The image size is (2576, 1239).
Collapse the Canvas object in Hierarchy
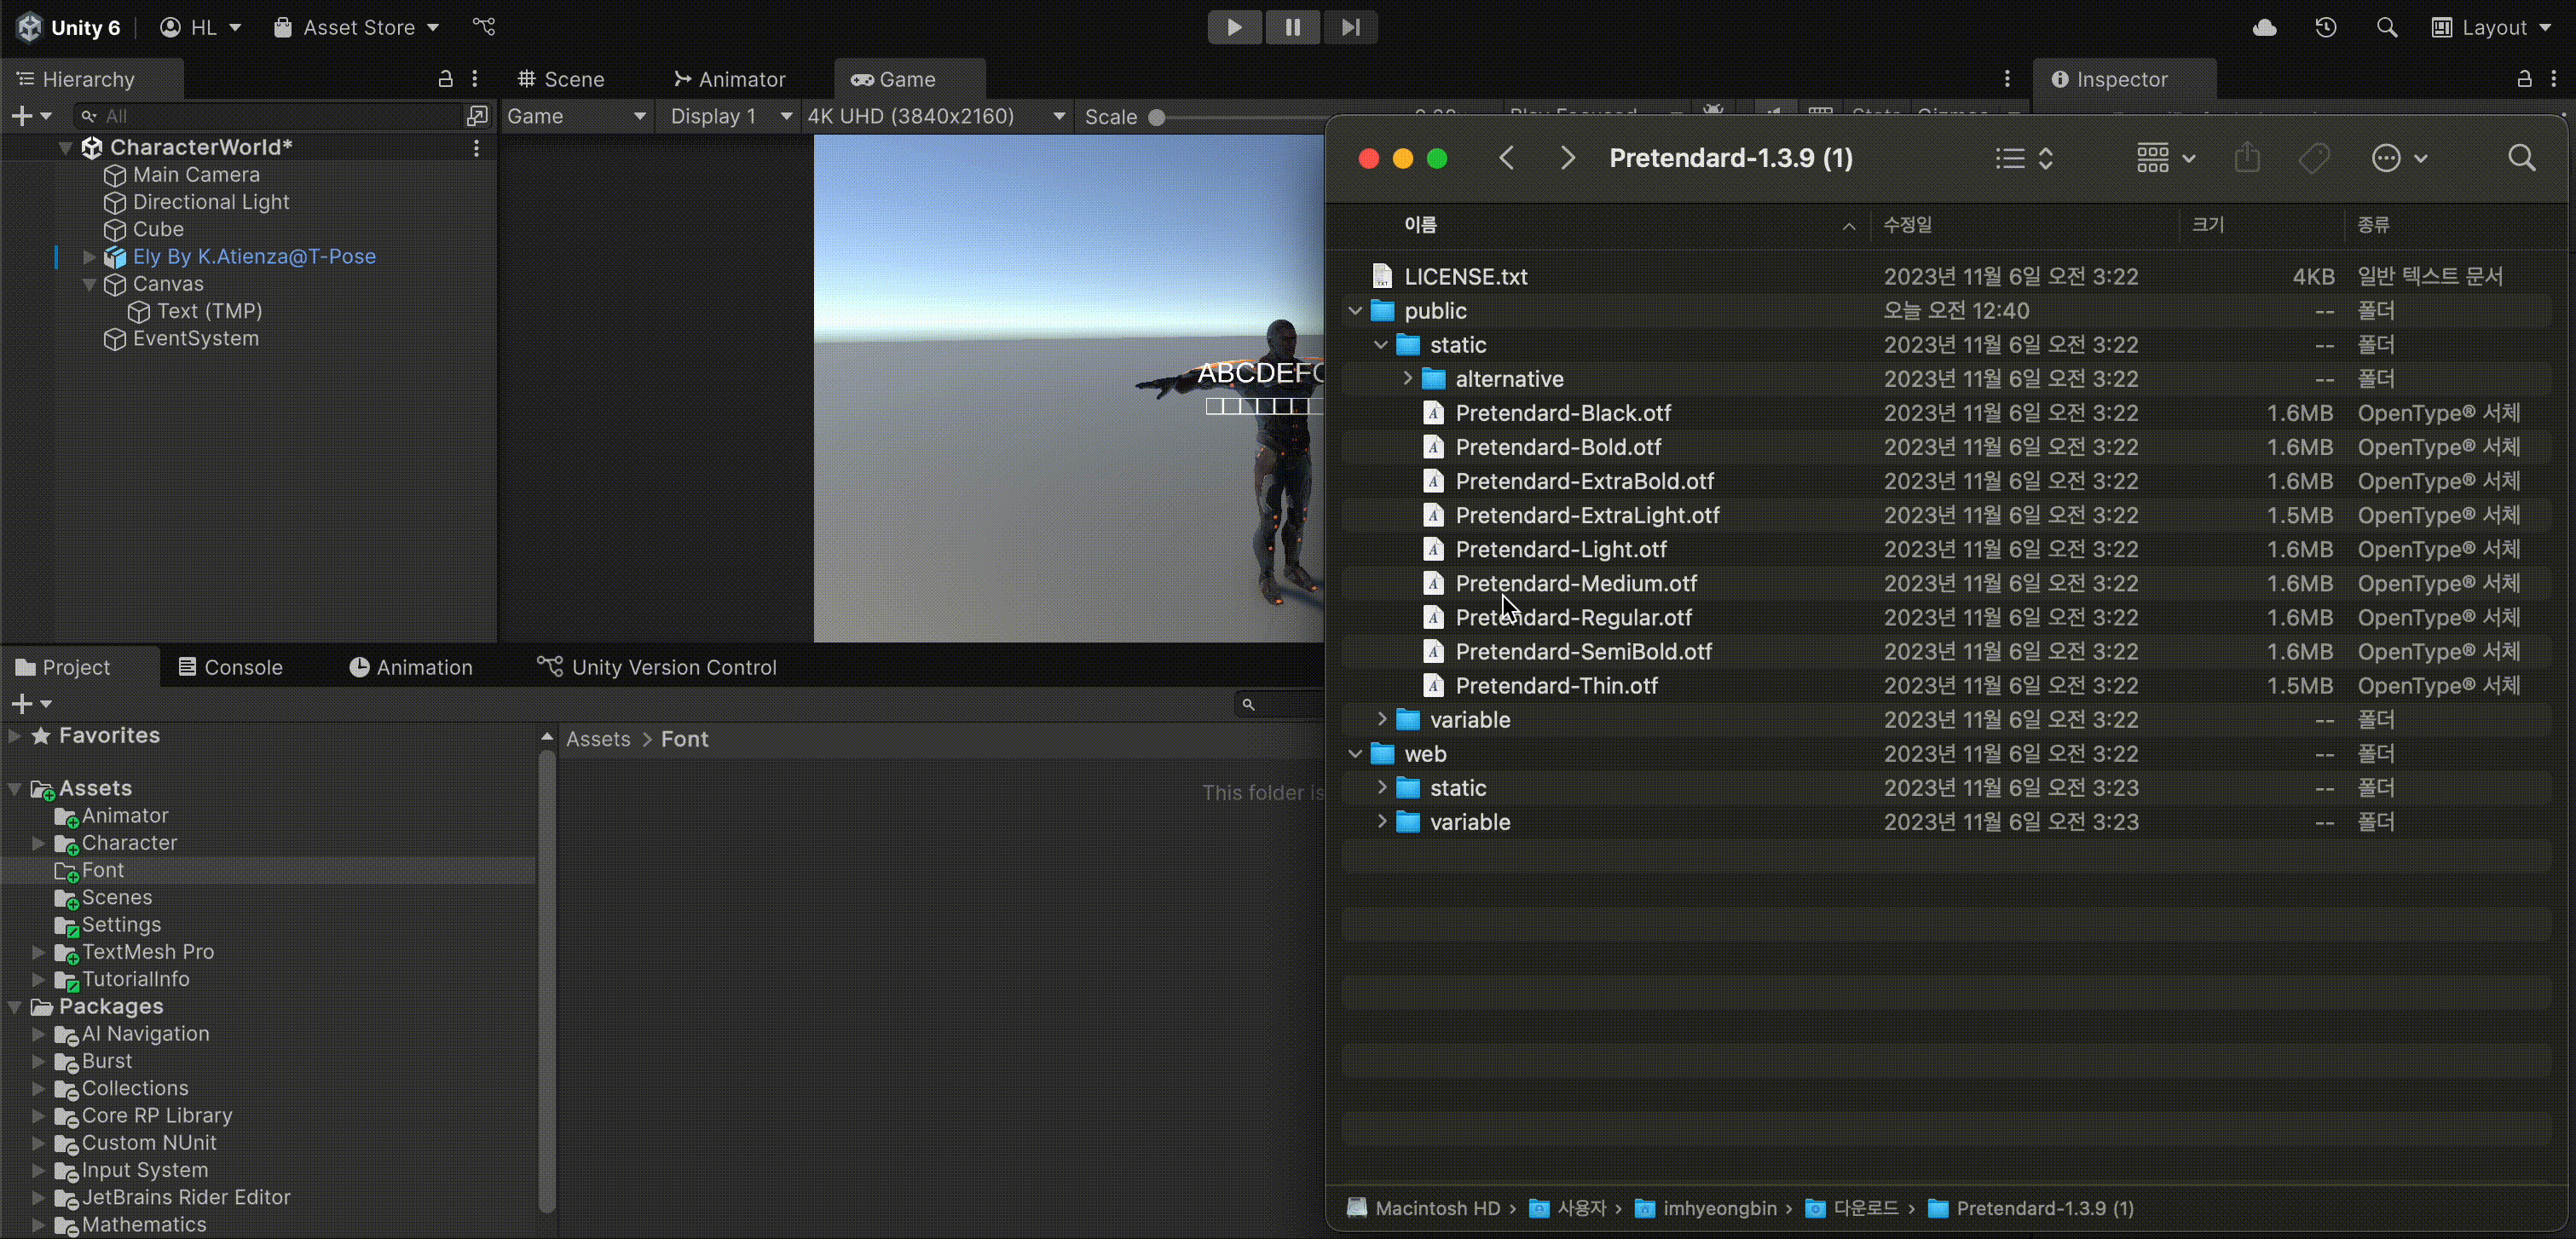coord(89,284)
